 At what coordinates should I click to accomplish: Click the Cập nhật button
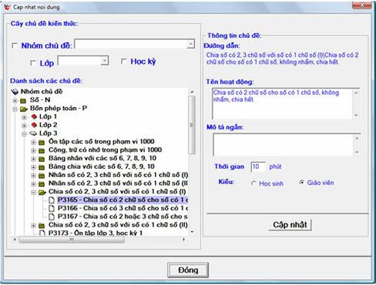pyautogui.click(x=290, y=225)
